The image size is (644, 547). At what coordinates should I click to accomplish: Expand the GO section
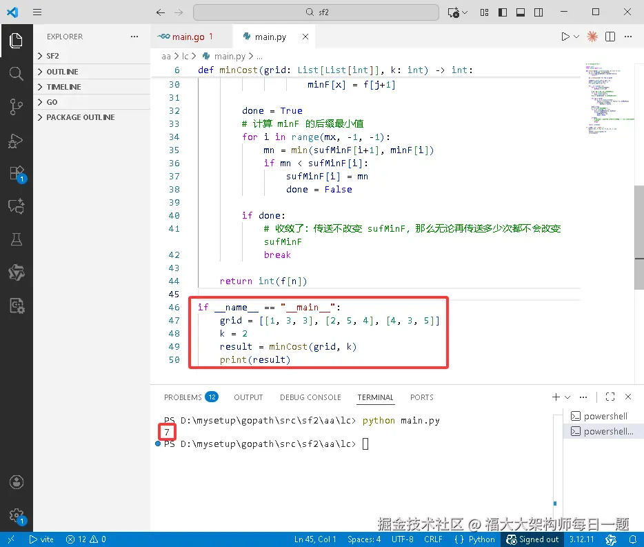point(92,102)
